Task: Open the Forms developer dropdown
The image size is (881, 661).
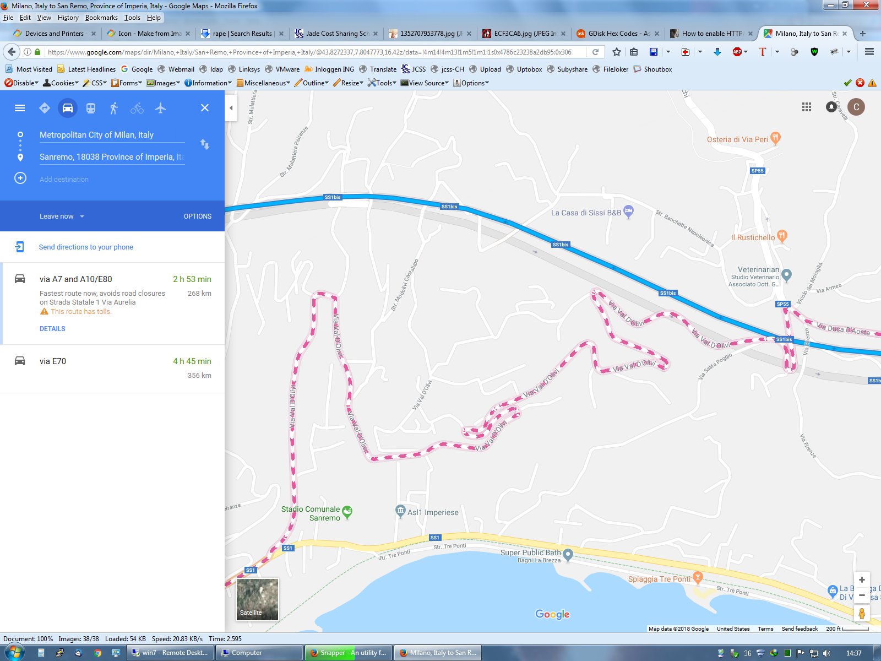Action: click(127, 83)
